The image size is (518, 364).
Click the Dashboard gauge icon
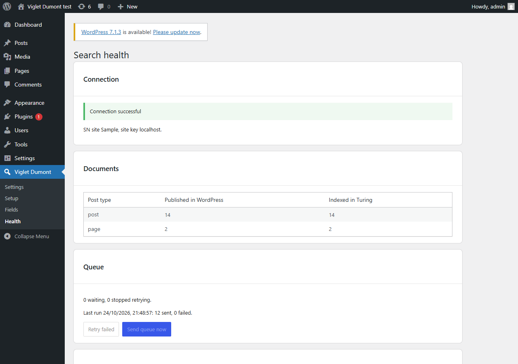[7, 25]
